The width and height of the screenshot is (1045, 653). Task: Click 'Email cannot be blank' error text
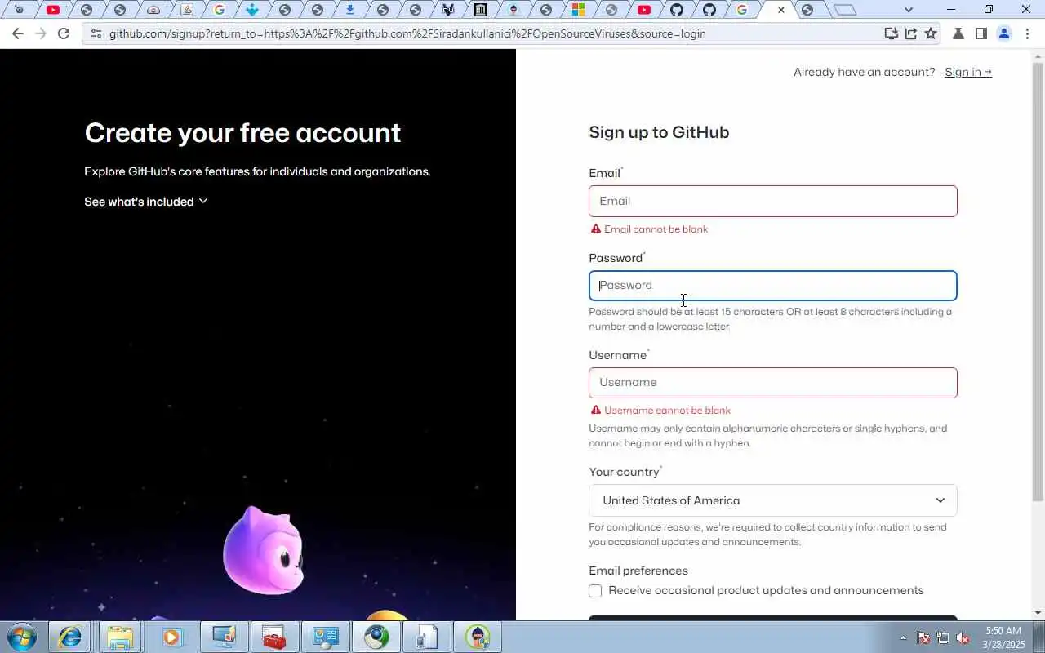pos(656,229)
